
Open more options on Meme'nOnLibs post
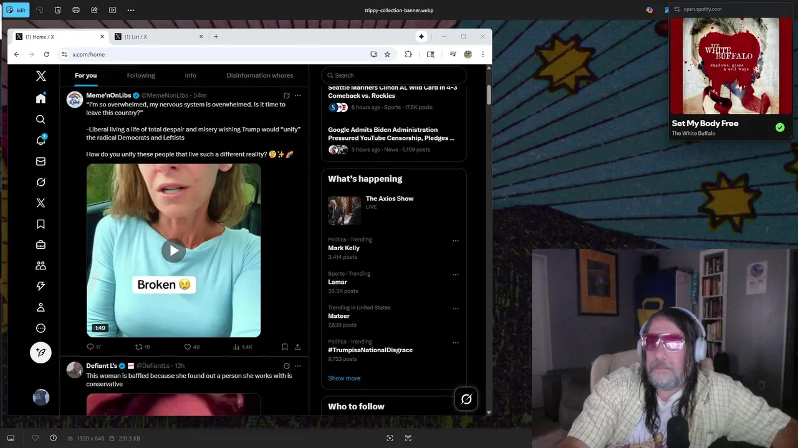(x=297, y=95)
